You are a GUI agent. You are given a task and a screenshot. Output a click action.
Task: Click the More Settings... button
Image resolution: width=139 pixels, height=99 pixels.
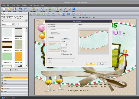[15, 70]
